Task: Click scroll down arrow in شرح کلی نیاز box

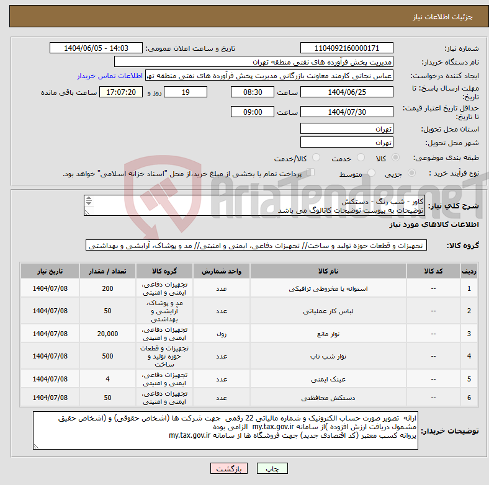Action: [x=89, y=203]
